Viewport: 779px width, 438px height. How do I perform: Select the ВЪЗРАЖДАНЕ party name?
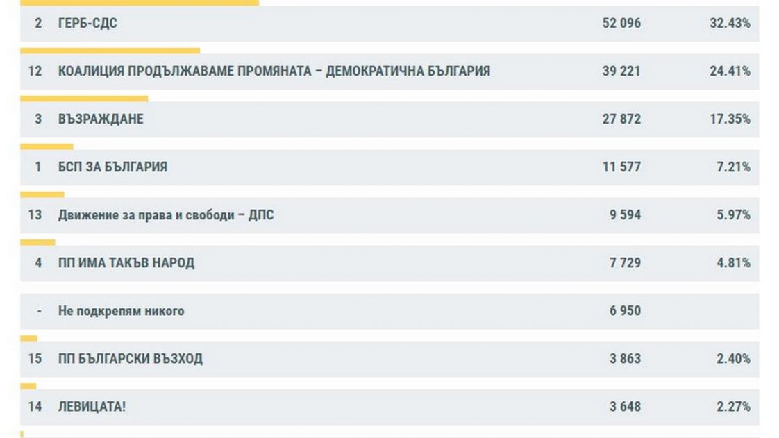tap(101, 119)
